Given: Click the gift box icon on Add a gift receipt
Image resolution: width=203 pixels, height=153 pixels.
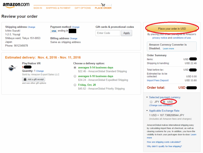Looking at the screenshot, I should tap(25, 79).
